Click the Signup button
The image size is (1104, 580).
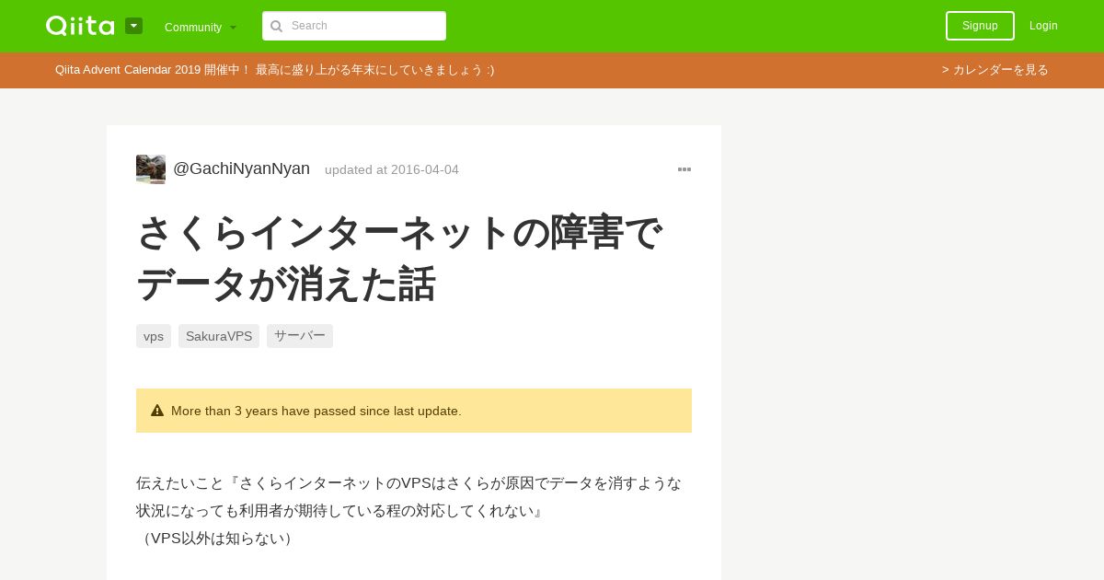click(x=980, y=26)
